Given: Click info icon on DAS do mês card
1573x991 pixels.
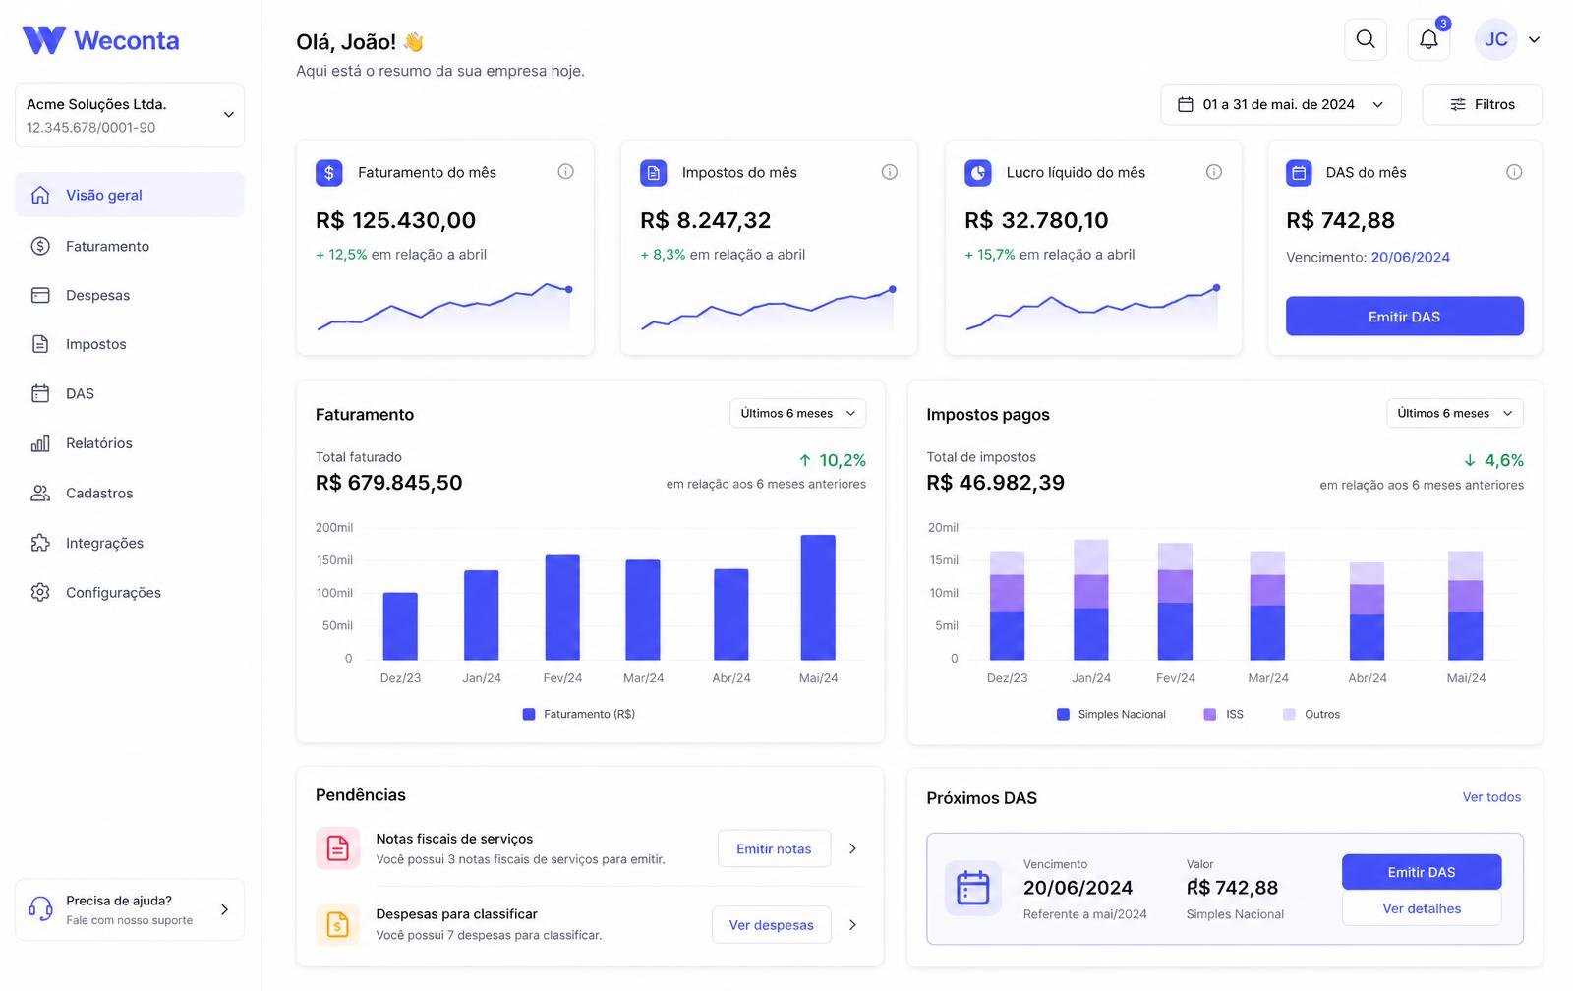Looking at the screenshot, I should point(1514,172).
